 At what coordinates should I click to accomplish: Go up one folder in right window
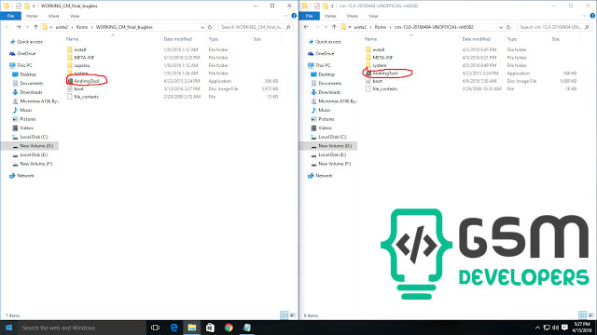point(334,27)
